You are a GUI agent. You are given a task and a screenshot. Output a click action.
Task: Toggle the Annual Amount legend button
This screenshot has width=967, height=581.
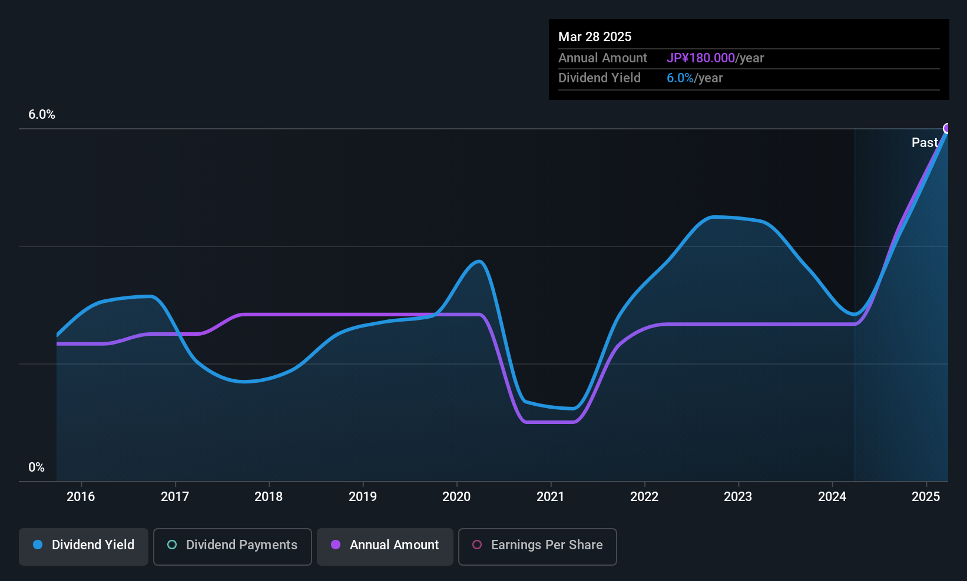(385, 546)
